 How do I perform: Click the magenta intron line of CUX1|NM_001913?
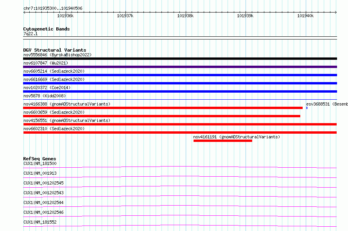pyautogui.click(x=180, y=177)
